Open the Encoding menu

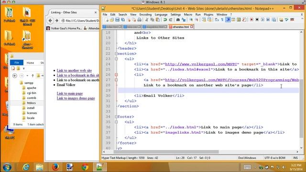tap(145, 14)
